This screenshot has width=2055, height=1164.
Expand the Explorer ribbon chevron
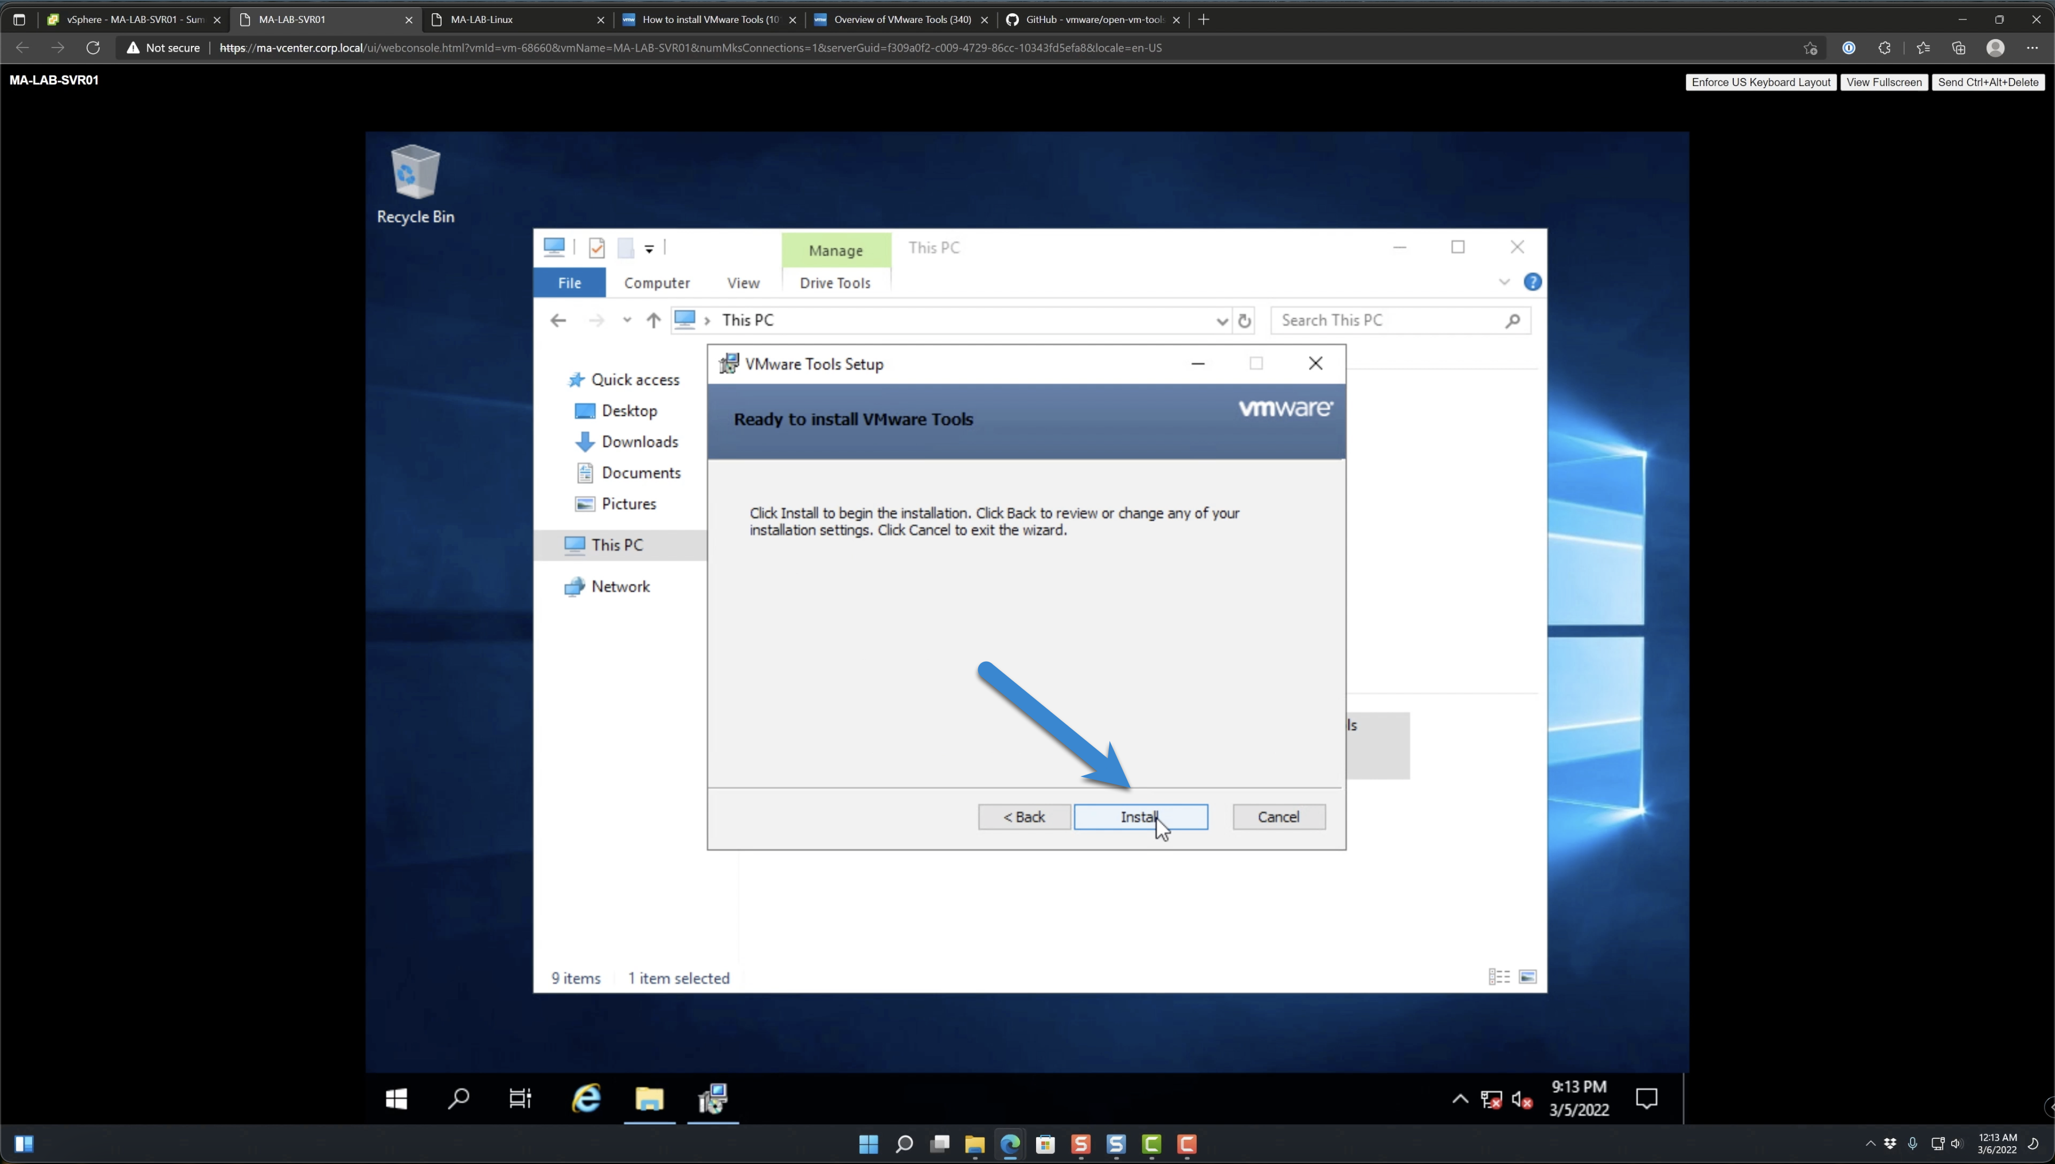1503,282
